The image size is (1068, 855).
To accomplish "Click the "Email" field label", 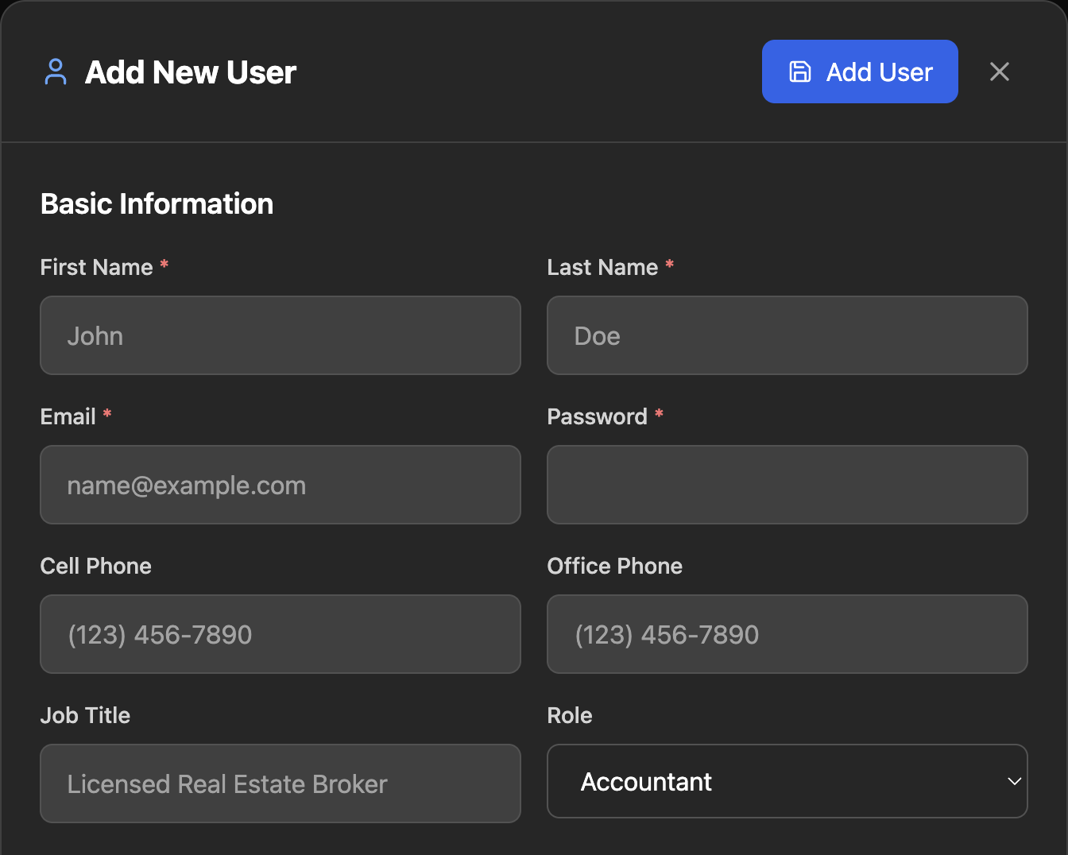I will coord(68,416).
